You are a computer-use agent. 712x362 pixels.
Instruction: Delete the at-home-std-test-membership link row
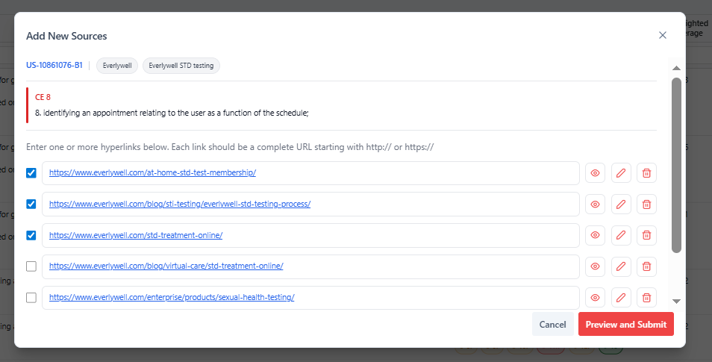coord(646,173)
